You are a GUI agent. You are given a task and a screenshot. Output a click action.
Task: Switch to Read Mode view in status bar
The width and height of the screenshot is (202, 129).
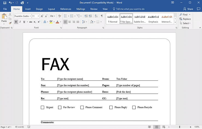click(150, 127)
